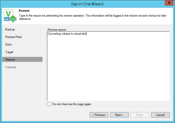This screenshot has width=175, height=123.
Task: Select the Target step in sidebar
Action: coord(9,52)
